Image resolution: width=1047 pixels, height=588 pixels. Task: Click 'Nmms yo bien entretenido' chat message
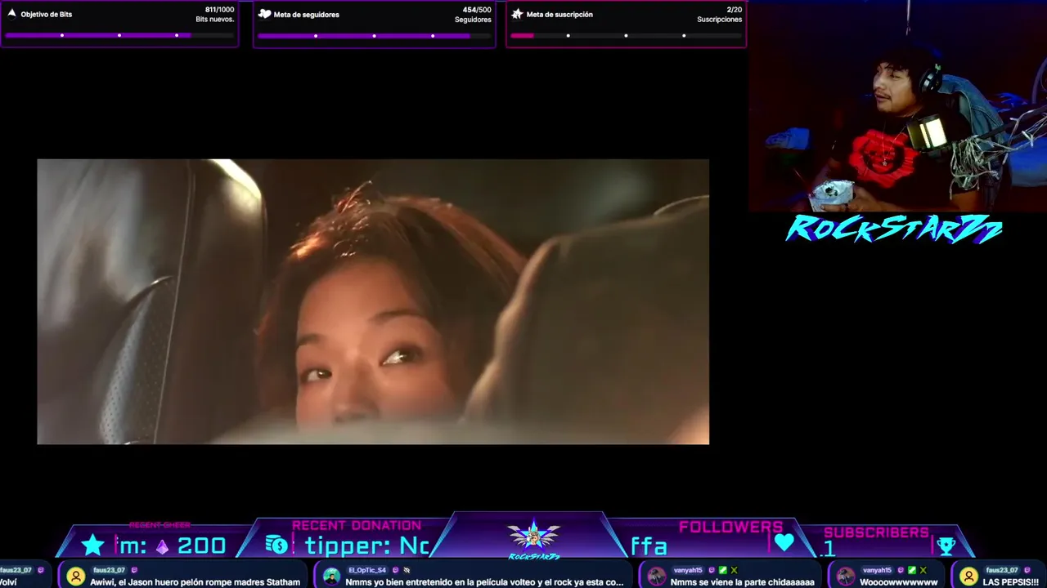(484, 582)
